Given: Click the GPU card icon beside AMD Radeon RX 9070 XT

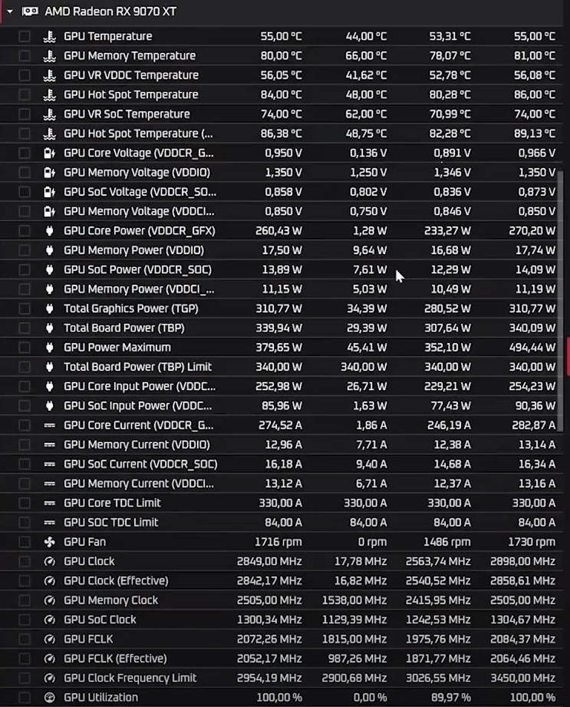Looking at the screenshot, I should 30,12.
